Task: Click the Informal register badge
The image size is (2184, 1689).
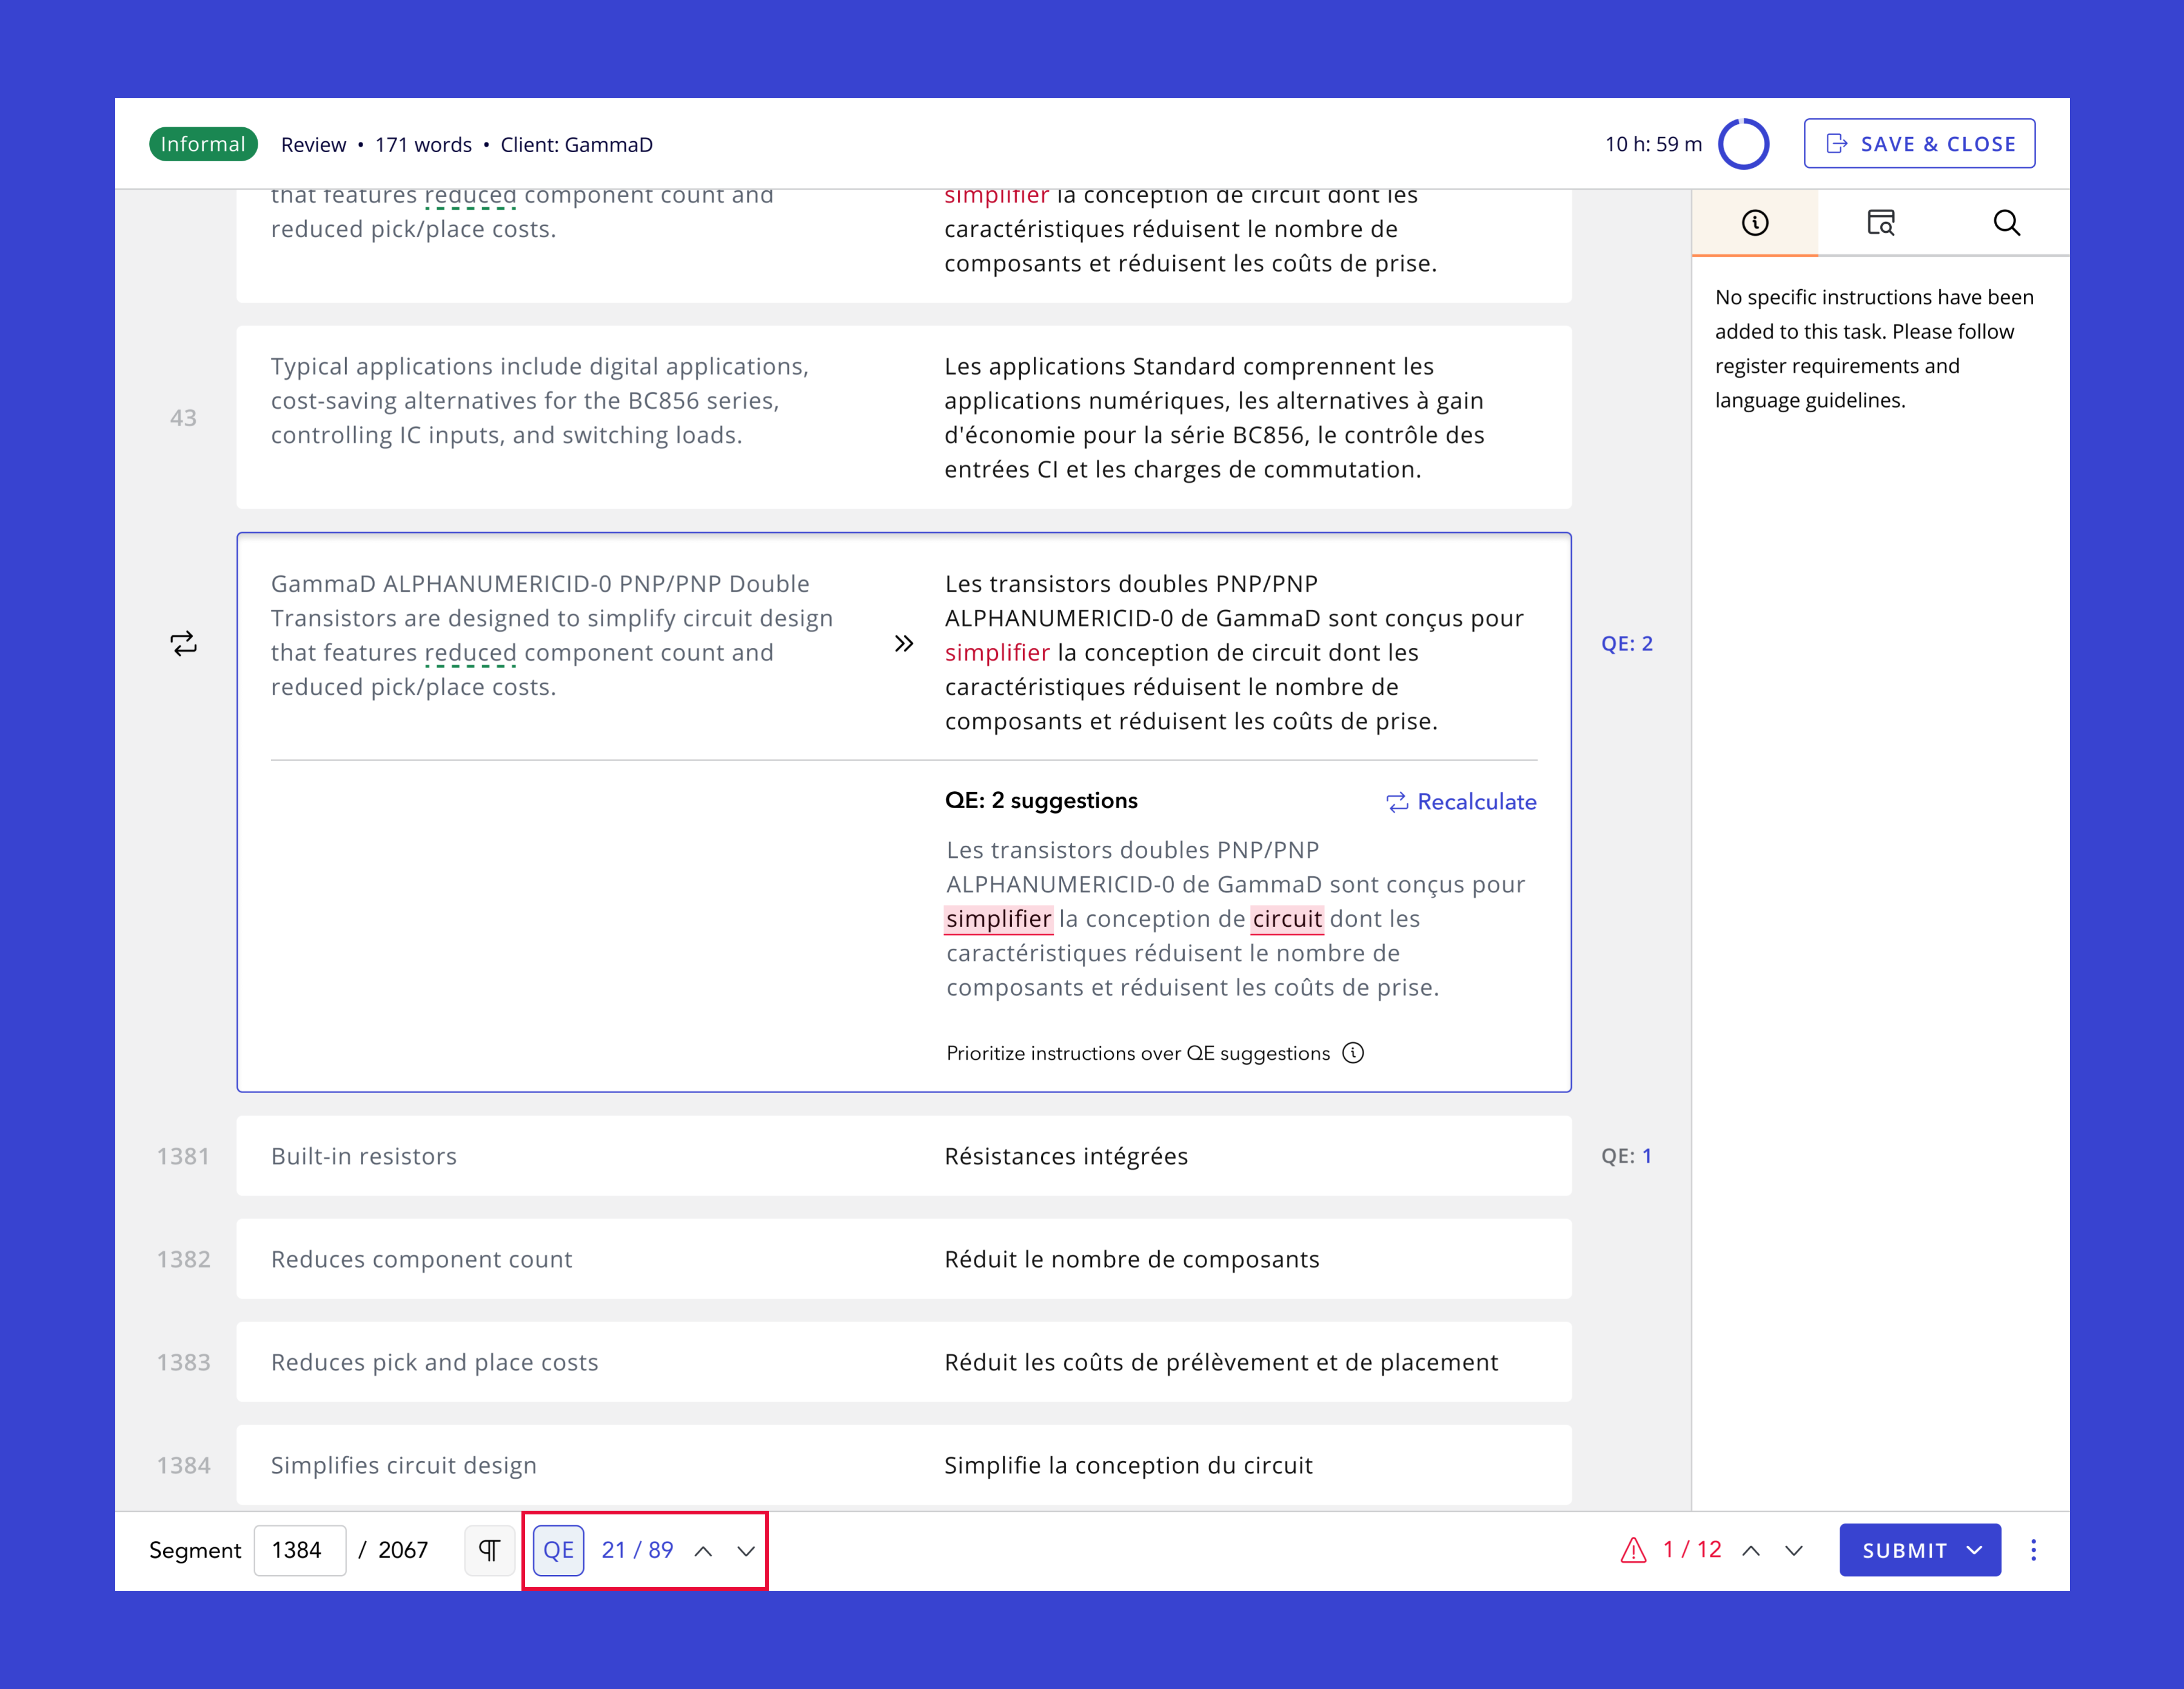Action: (x=203, y=144)
